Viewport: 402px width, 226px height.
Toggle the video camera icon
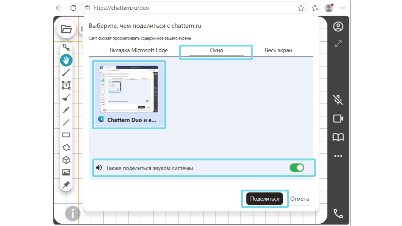click(338, 118)
